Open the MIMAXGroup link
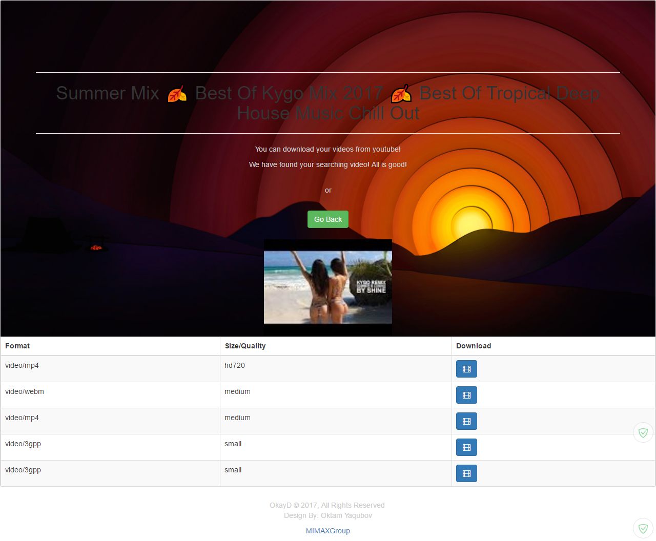The image size is (656, 541). click(x=328, y=531)
